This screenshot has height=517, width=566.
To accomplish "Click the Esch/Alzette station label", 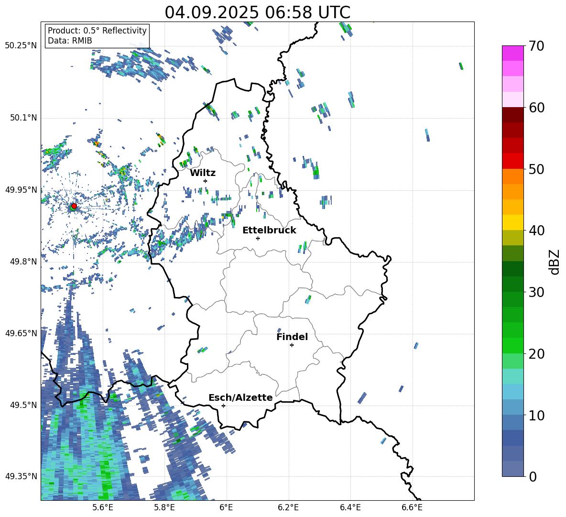I will click(240, 397).
